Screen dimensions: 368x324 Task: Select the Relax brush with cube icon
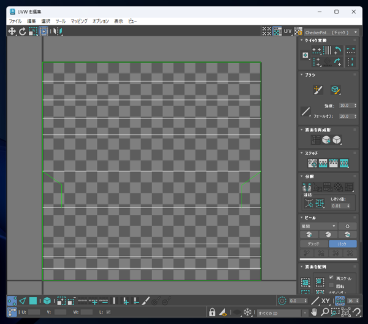pyautogui.click(x=335, y=90)
